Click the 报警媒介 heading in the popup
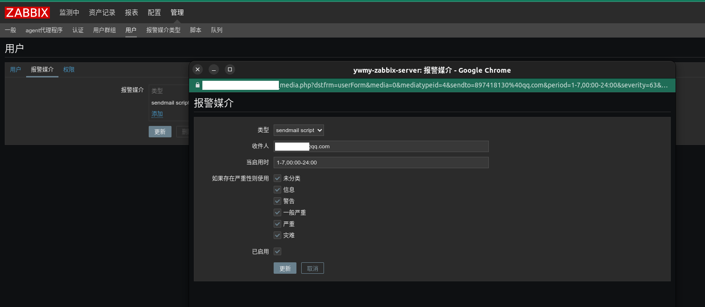 coord(214,103)
